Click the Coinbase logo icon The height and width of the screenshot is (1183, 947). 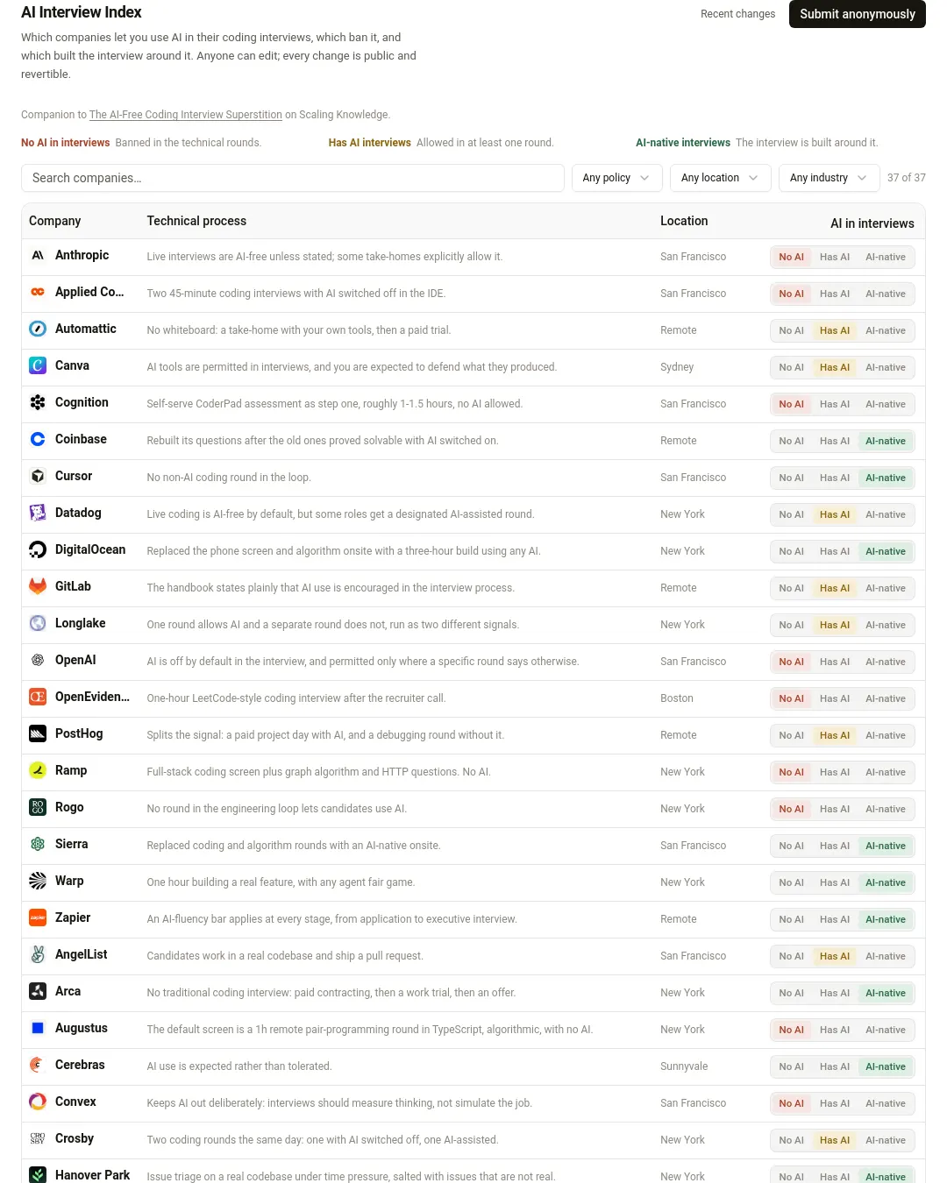(38, 439)
